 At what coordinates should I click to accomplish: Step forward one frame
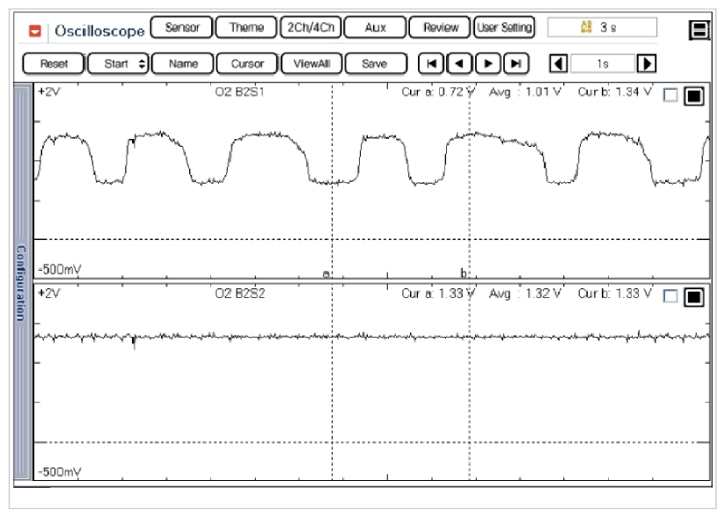coord(487,64)
